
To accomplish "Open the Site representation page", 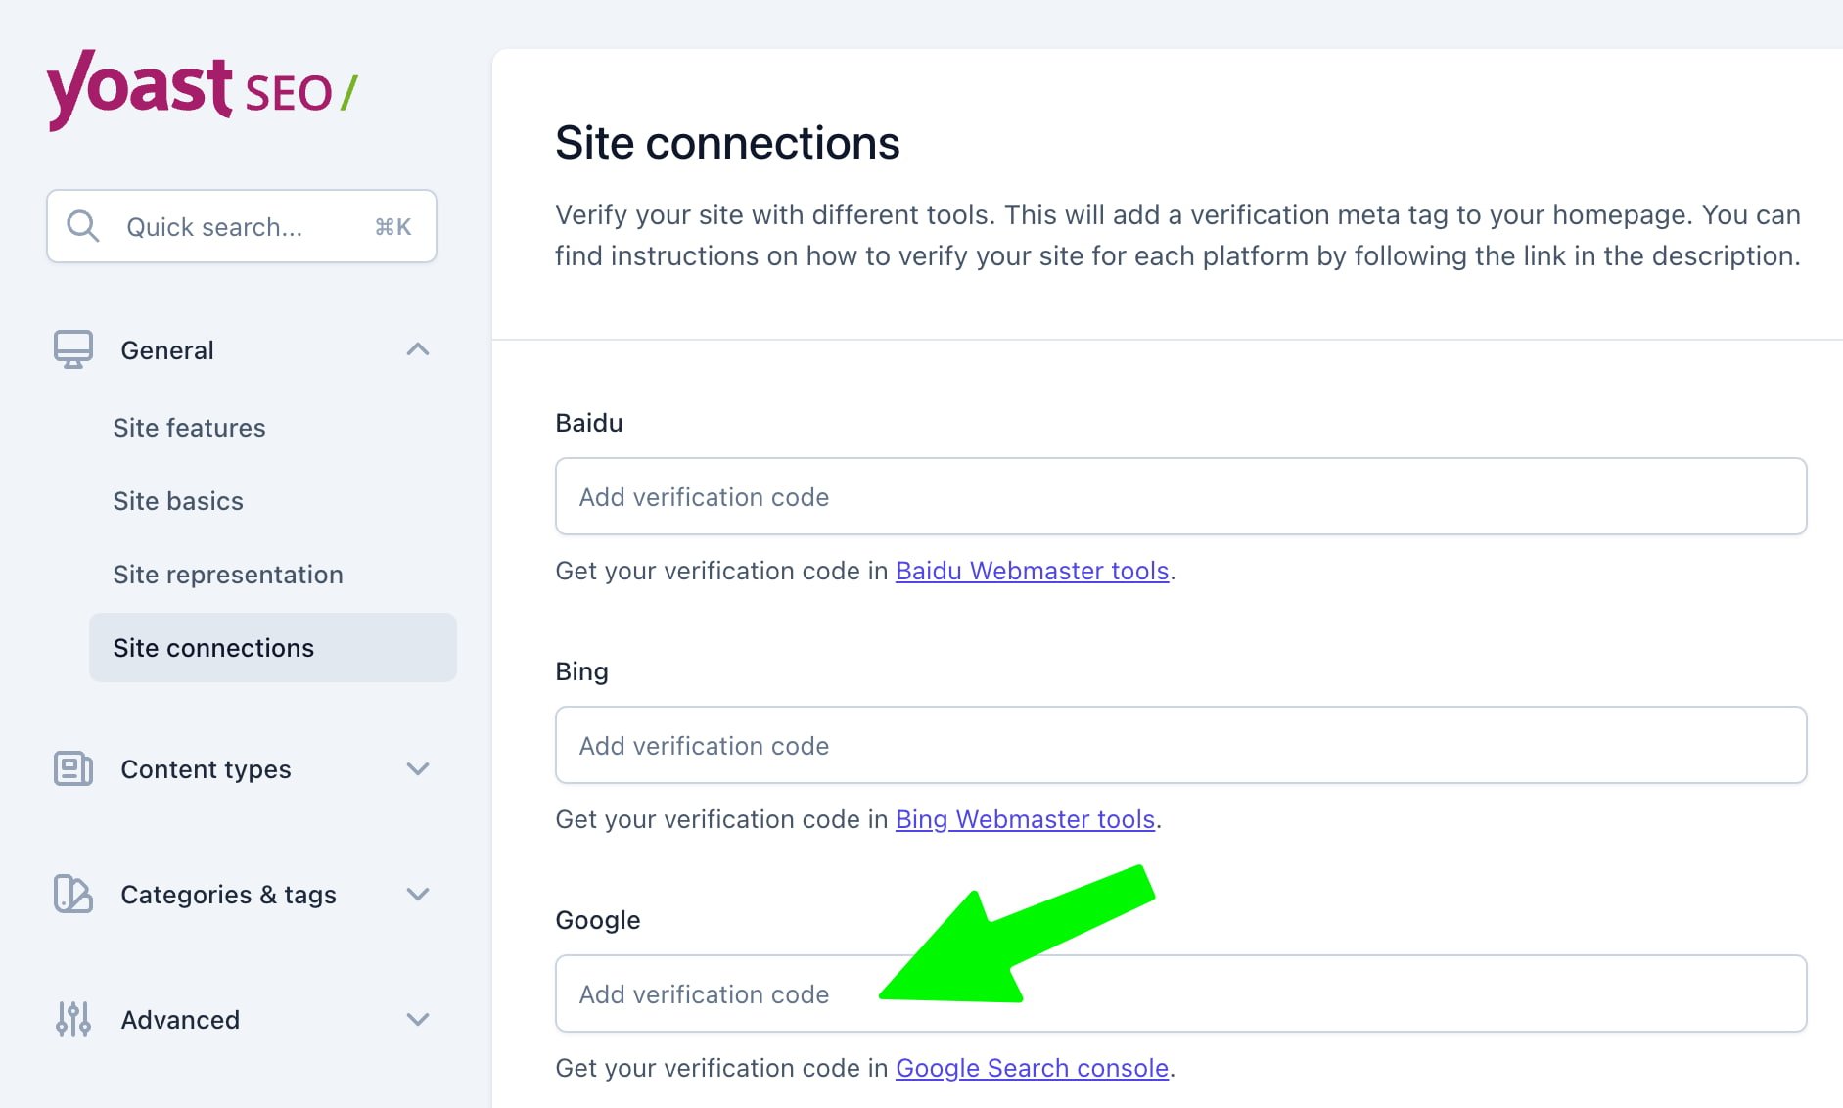I will (228, 575).
